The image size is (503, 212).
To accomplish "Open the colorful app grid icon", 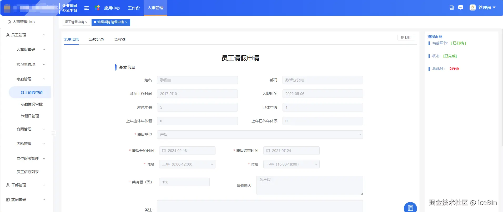I will 97,8.
